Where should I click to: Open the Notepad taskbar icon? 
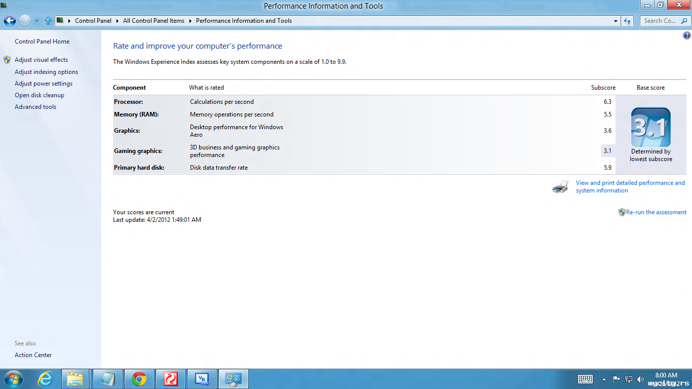[107, 379]
